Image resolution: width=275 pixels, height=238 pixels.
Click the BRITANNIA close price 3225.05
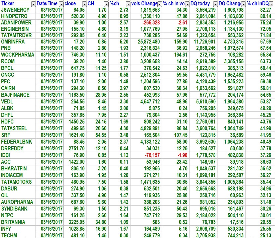pos(75,222)
